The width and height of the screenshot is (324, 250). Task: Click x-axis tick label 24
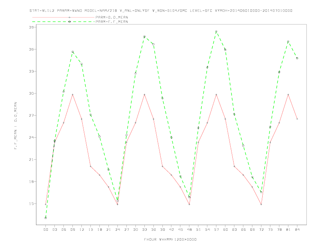tap(117, 230)
